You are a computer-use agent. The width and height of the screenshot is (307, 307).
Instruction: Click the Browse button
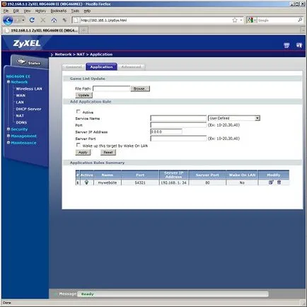point(140,88)
